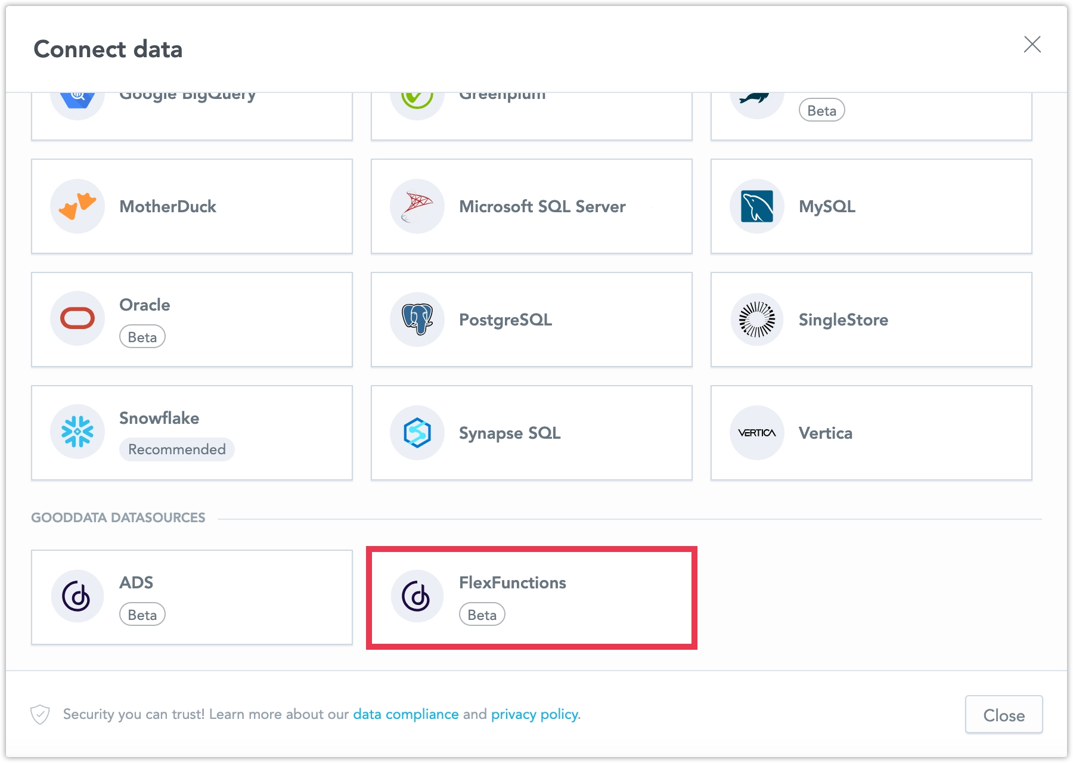Click the SingleStore circular logo icon

tap(757, 320)
